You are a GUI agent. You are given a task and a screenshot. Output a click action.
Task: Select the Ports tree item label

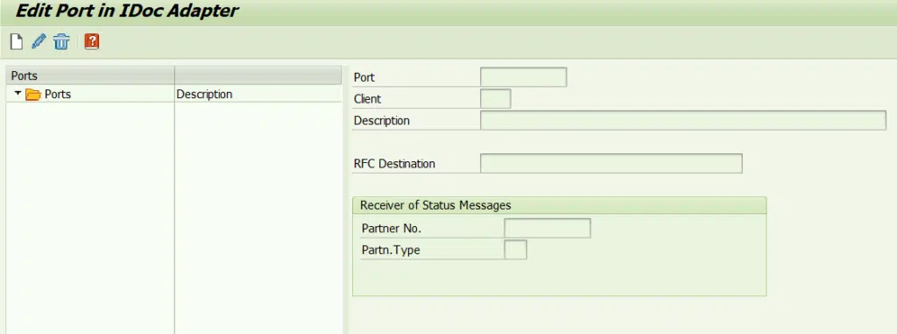point(58,95)
